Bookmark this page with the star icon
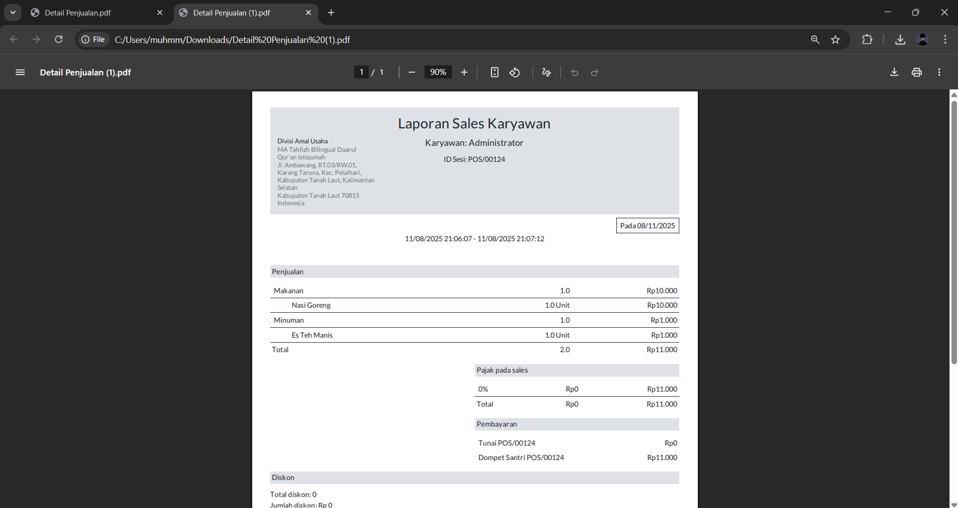Viewport: 958px width, 508px height. [836, 39]
